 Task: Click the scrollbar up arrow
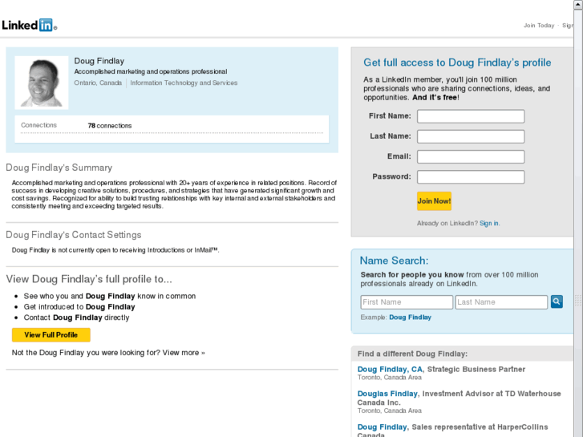578,4
